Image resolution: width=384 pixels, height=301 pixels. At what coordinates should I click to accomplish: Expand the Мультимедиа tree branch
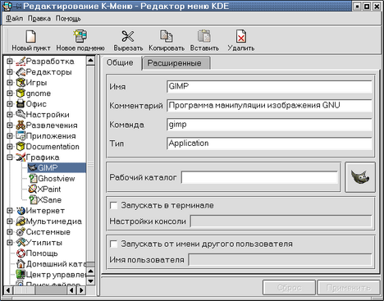click(10, 221)
